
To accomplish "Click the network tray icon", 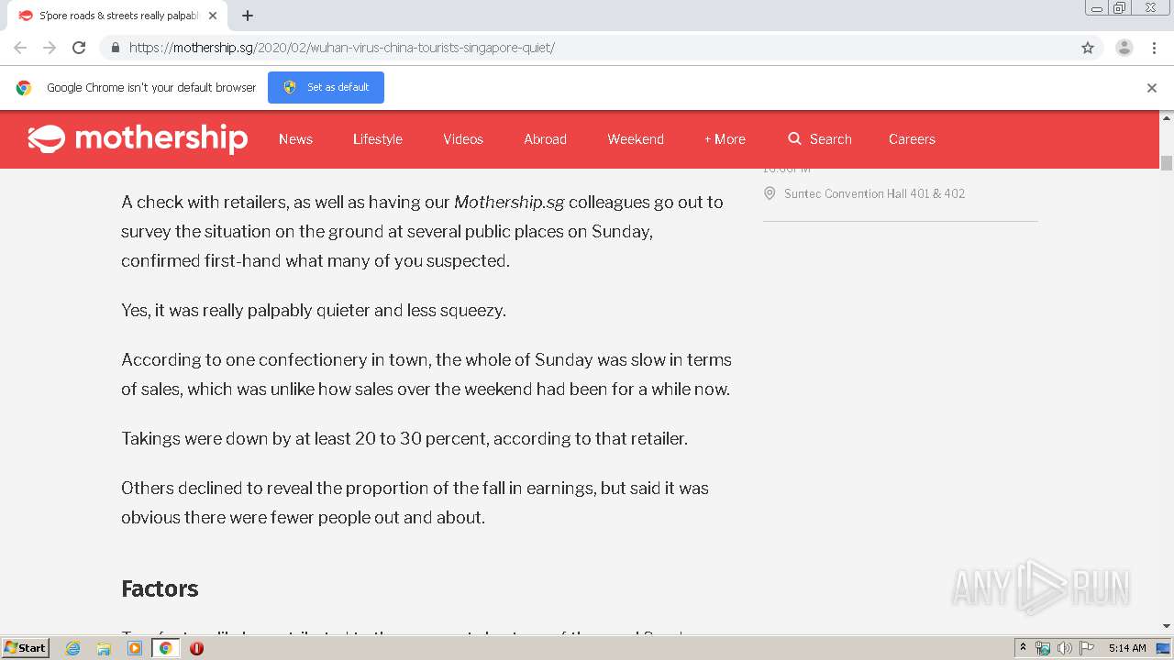I will [1043, 648].
